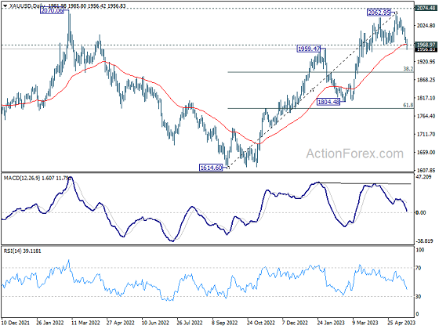Click the 1959.47 price annotation

click(x=309, y=49)
